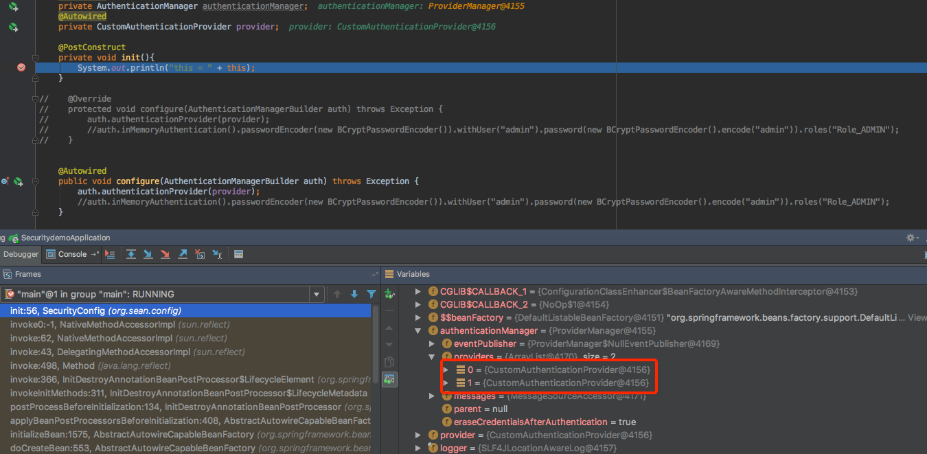Image resolution: width=927 pixels, height=454 pixels.
Task: Select the Debugger tab
Action: coord(21,253)
